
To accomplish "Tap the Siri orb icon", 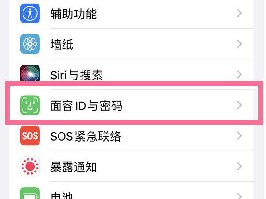I will 30,74.
